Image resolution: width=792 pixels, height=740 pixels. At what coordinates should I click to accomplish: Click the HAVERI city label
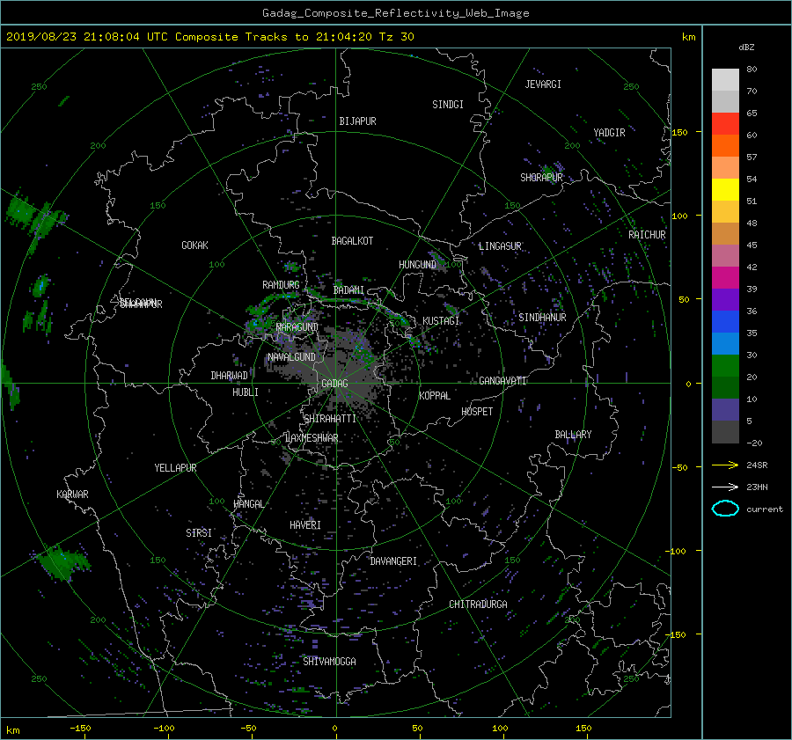point(305,524)
